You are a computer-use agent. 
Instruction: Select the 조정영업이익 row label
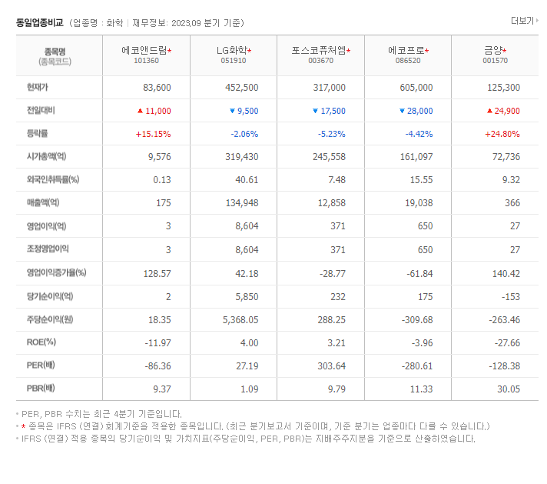tap(48, 249)
